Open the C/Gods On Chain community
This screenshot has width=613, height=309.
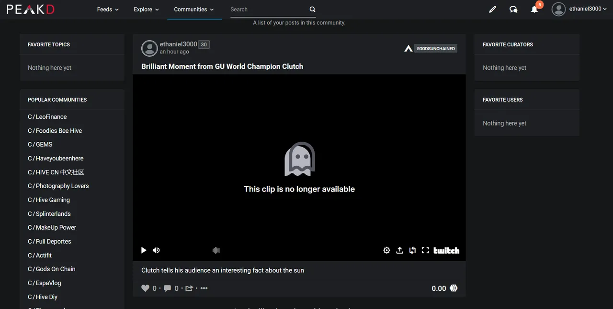(52, 269)
